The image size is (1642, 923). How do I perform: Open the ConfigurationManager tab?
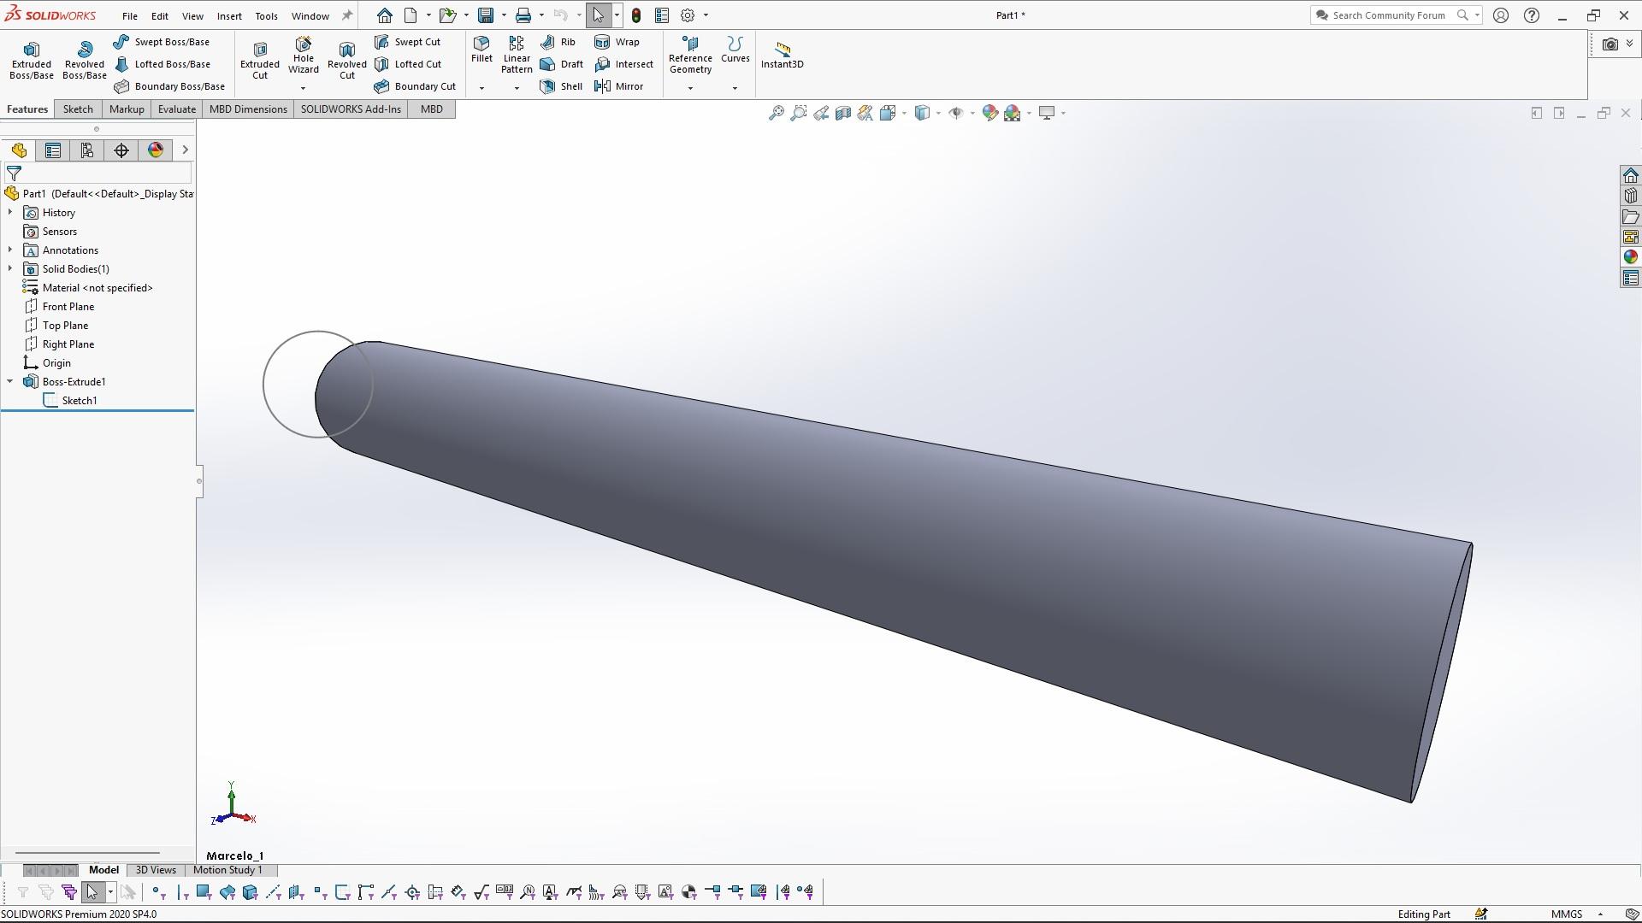(x=87, y=150)
